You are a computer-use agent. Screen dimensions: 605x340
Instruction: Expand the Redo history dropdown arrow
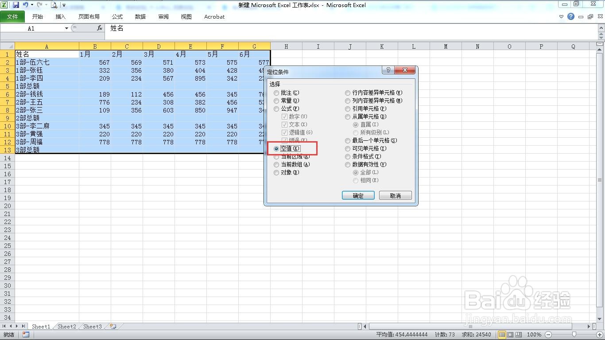[46, 5]
